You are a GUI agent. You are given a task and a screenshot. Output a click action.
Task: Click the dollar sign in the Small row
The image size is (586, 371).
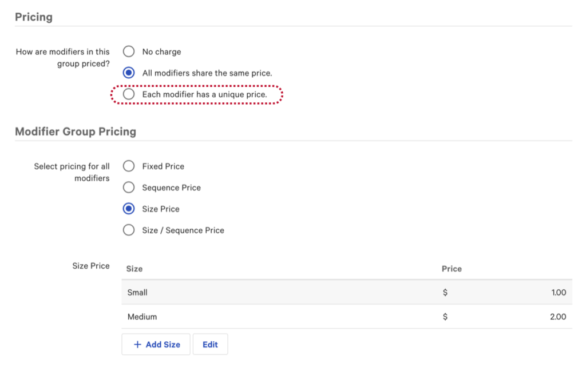pyautogui.click(x=446, y=292)
